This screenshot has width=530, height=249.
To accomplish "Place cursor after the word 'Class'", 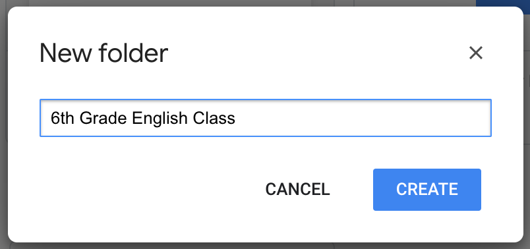I will [235, 119].
